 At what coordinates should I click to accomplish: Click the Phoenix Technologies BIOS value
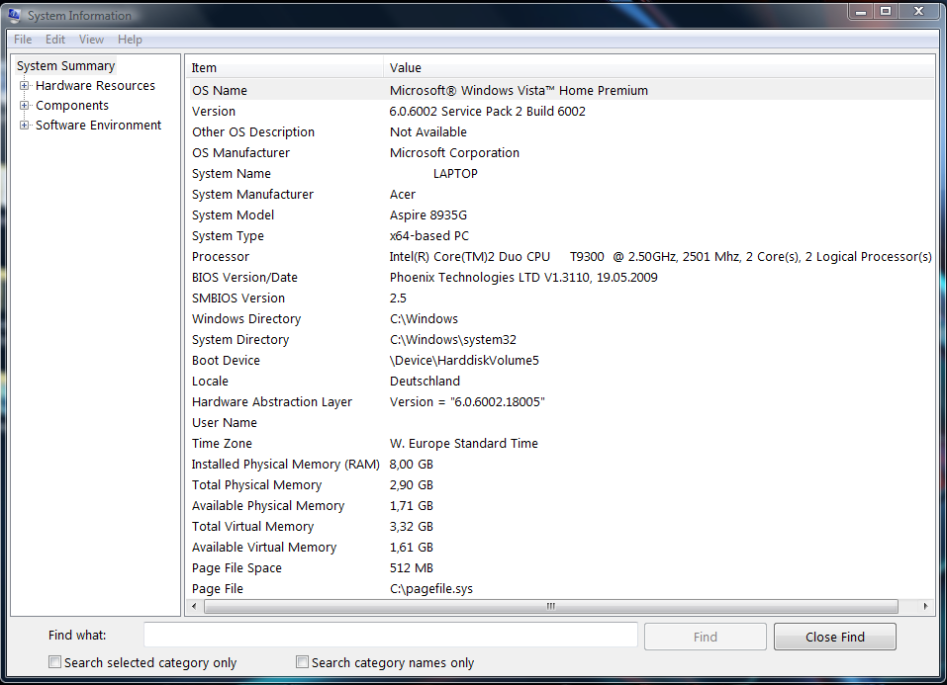click(523, 278)
